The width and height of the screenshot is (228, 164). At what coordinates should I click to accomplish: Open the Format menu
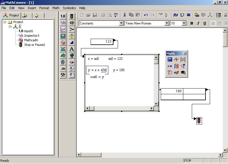pyautogui.click(x=44, y=8)
